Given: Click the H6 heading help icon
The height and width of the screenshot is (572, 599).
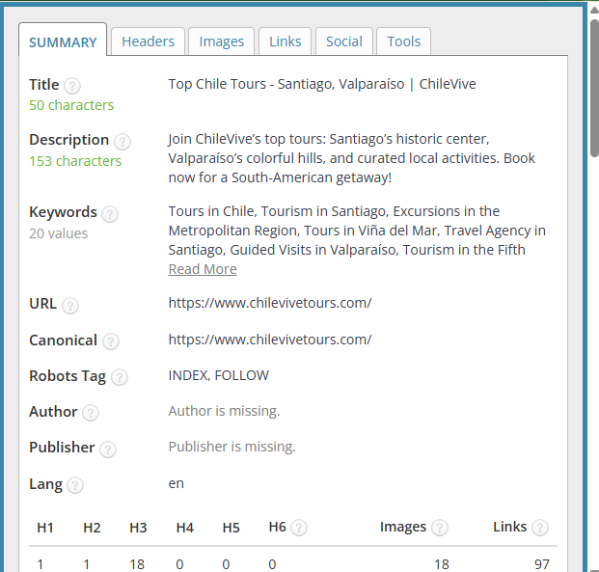Looking at the screenshot, I should (299, 528).
